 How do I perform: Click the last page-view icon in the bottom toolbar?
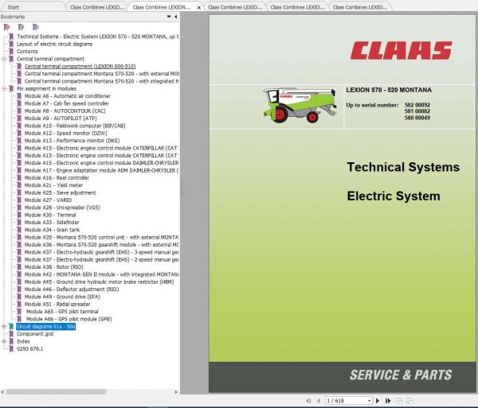(x=409, y=401)
